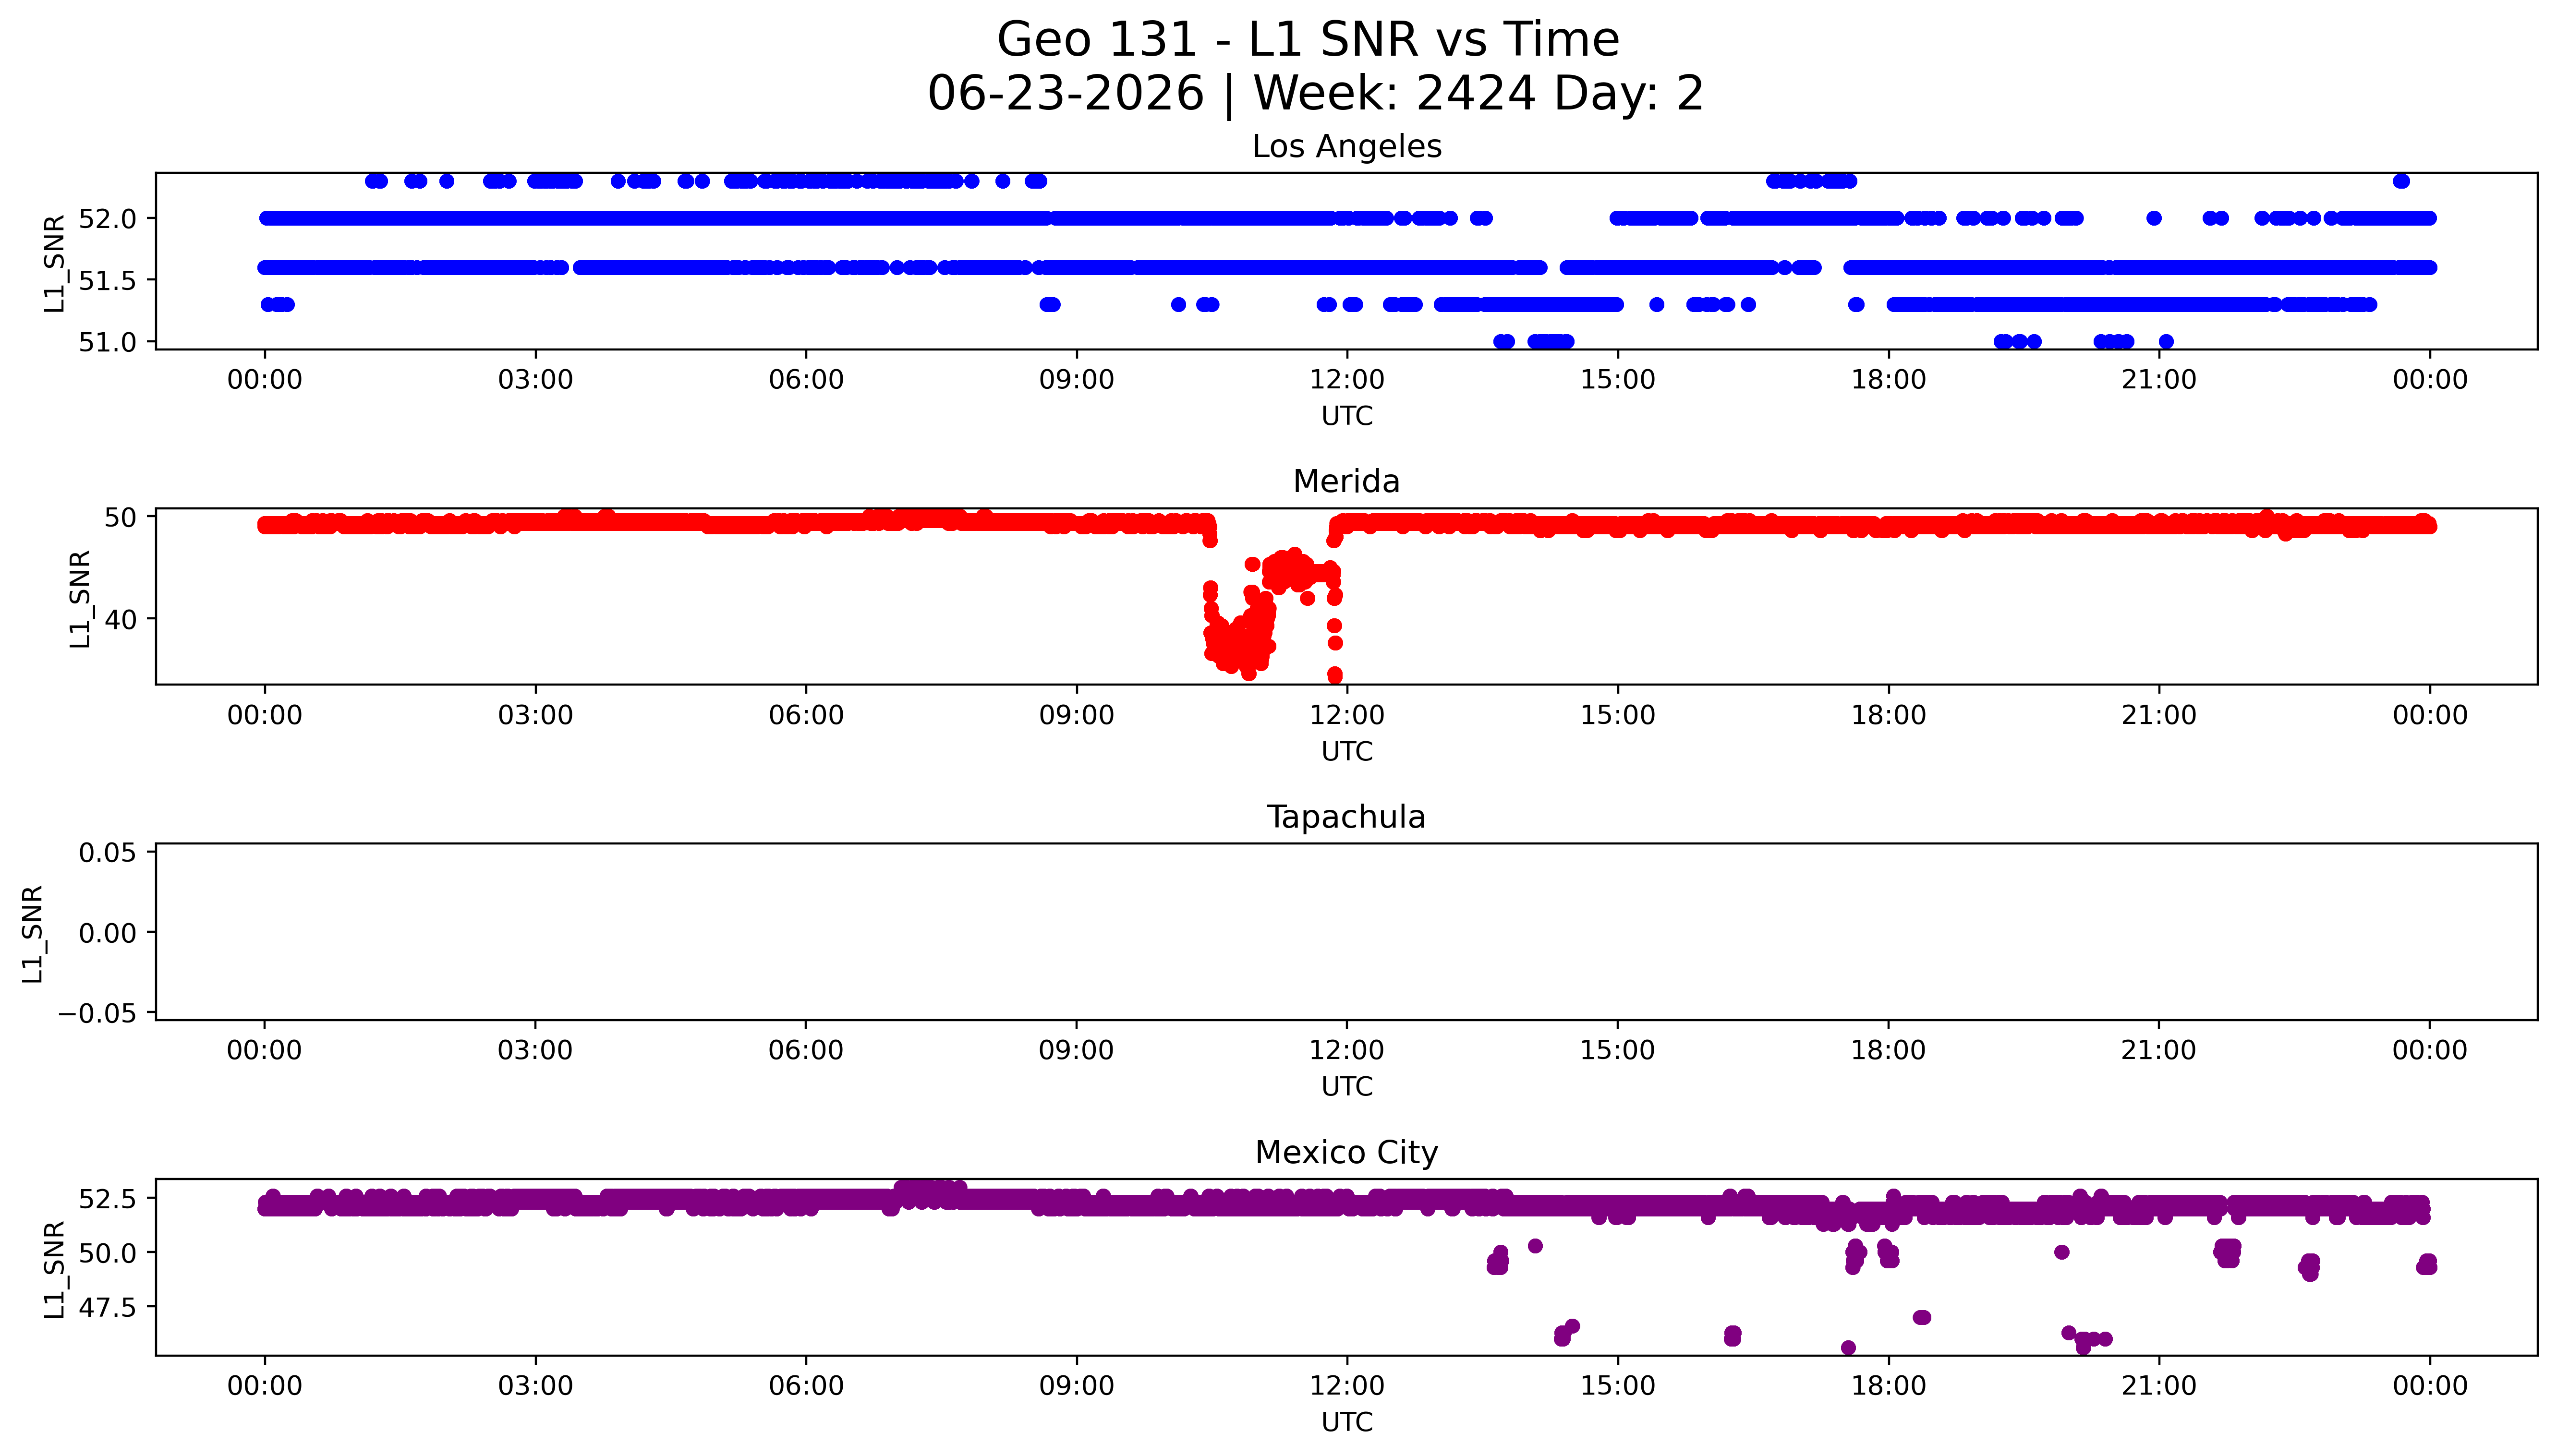The height and width of the screenshot is (1456, 2557).
Task: Click the main title 'Geo 131 - L1 SNR vs Time'
Action: [x=1308, y=40]
